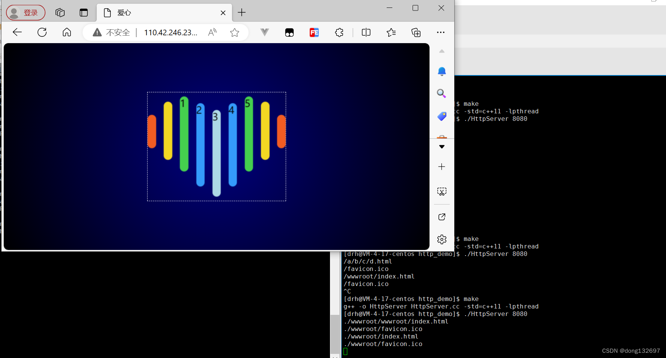This screenshot has width=666, height=358.
Task: Click the left orange heart bar
Action: (152, 131)
